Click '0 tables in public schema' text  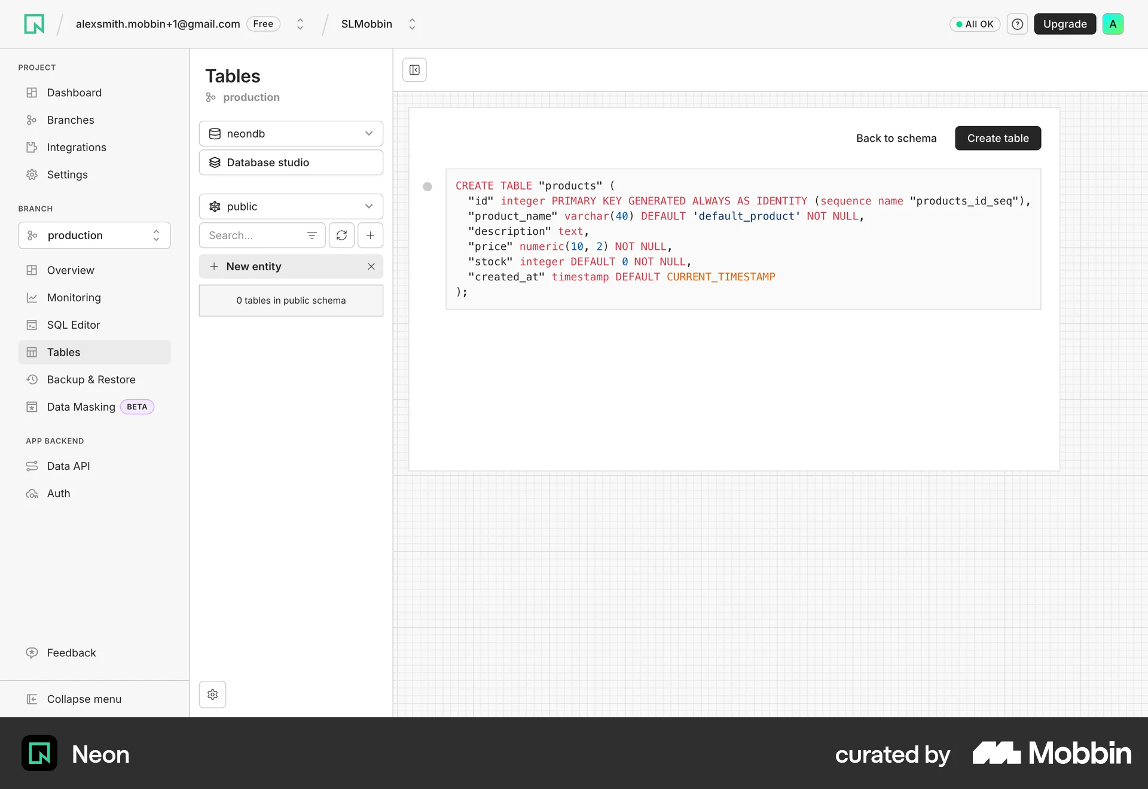pos(291,301)
